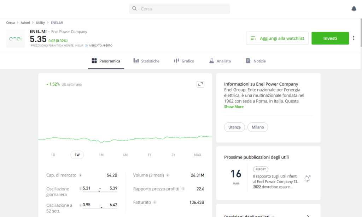Open the Enel company logo
The image size is (362, 217).
[16, 38]
